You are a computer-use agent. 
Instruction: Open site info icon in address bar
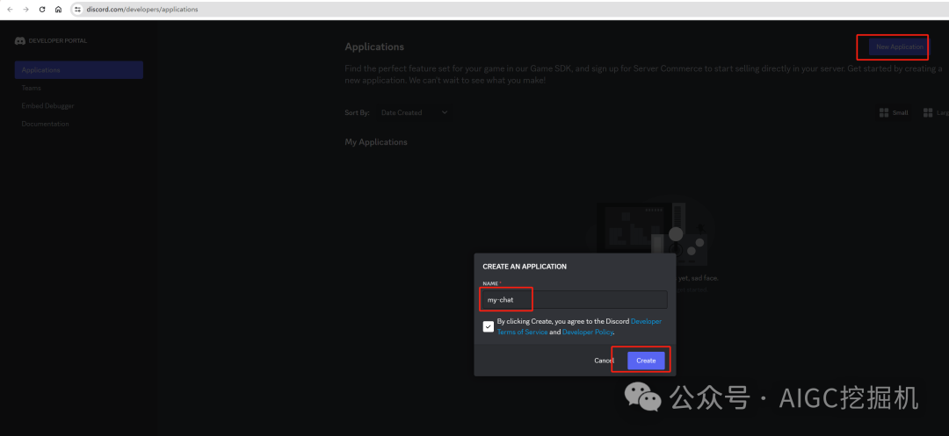point(77,10)
